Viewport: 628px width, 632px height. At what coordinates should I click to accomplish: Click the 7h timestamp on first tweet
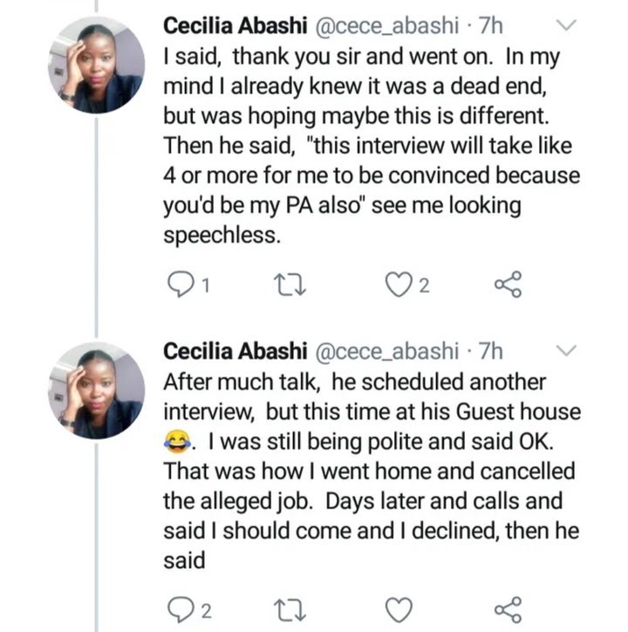(491, 25)
